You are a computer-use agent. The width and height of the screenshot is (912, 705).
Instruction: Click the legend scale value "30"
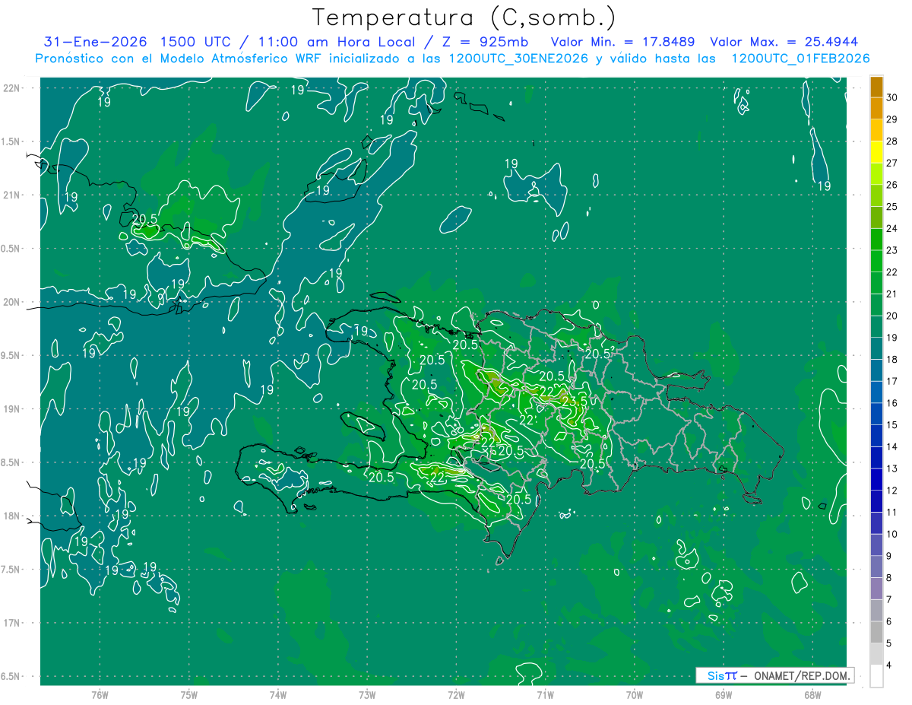point(892,97)
